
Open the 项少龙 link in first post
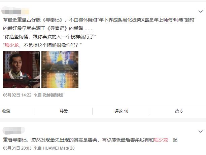[12, 45]
